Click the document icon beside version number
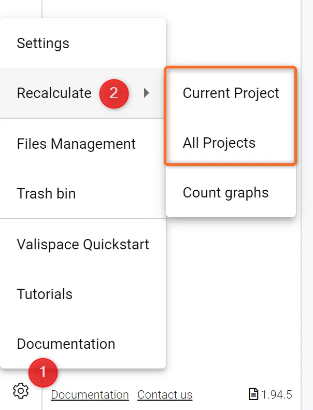313x410 pixels. coord(253,394)
